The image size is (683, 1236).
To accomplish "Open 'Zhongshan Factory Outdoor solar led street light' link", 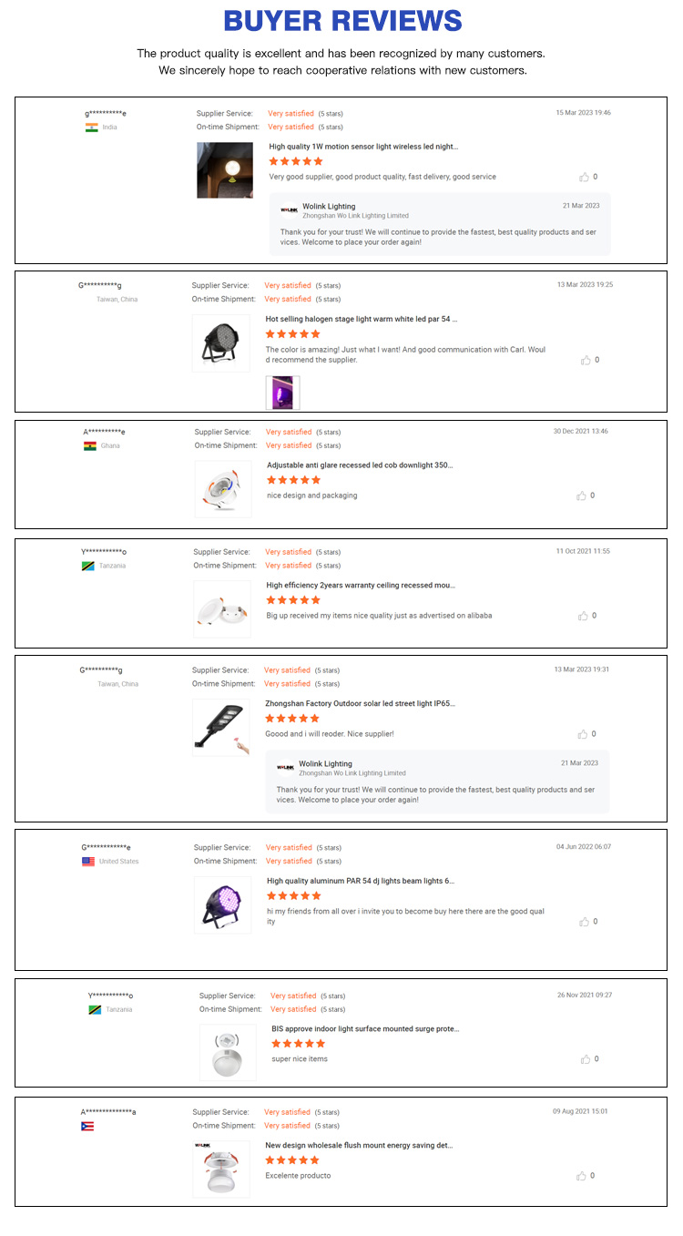I will click(x=360, y=704).
